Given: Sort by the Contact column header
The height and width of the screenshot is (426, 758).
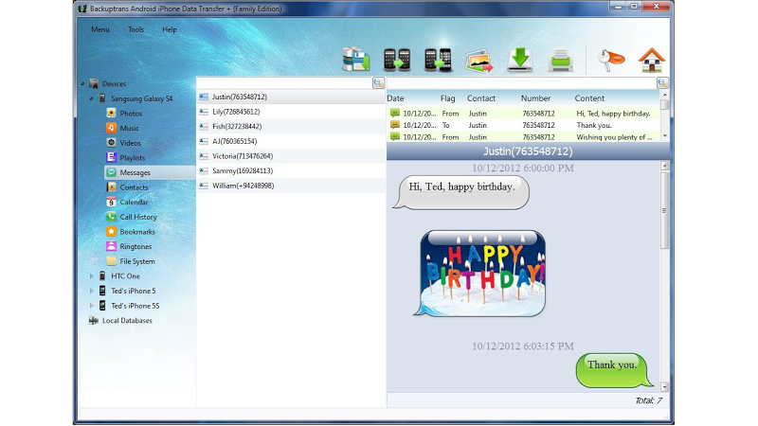Looking at the screenshot, I should point(481,98).
